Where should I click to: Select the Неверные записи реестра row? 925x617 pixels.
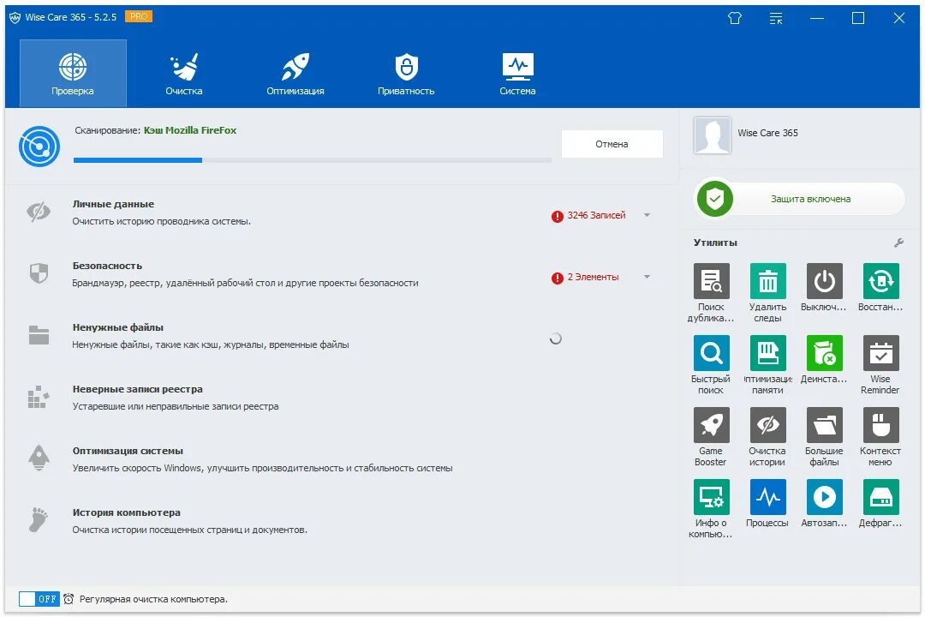click(340, 398)
